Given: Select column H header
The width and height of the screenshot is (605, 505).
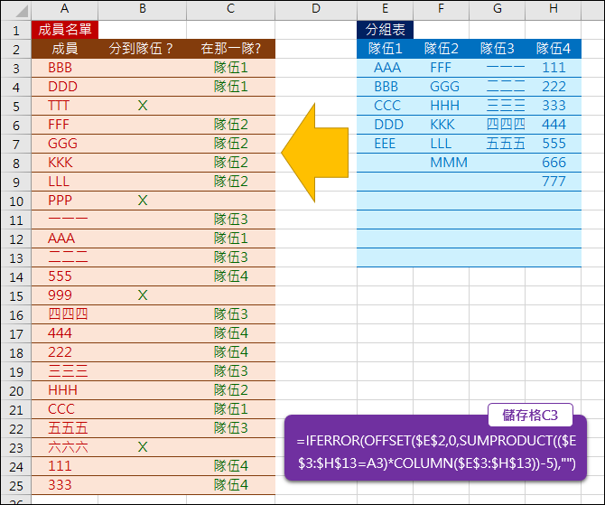Looking at the screenshot, I should (553, 9).
